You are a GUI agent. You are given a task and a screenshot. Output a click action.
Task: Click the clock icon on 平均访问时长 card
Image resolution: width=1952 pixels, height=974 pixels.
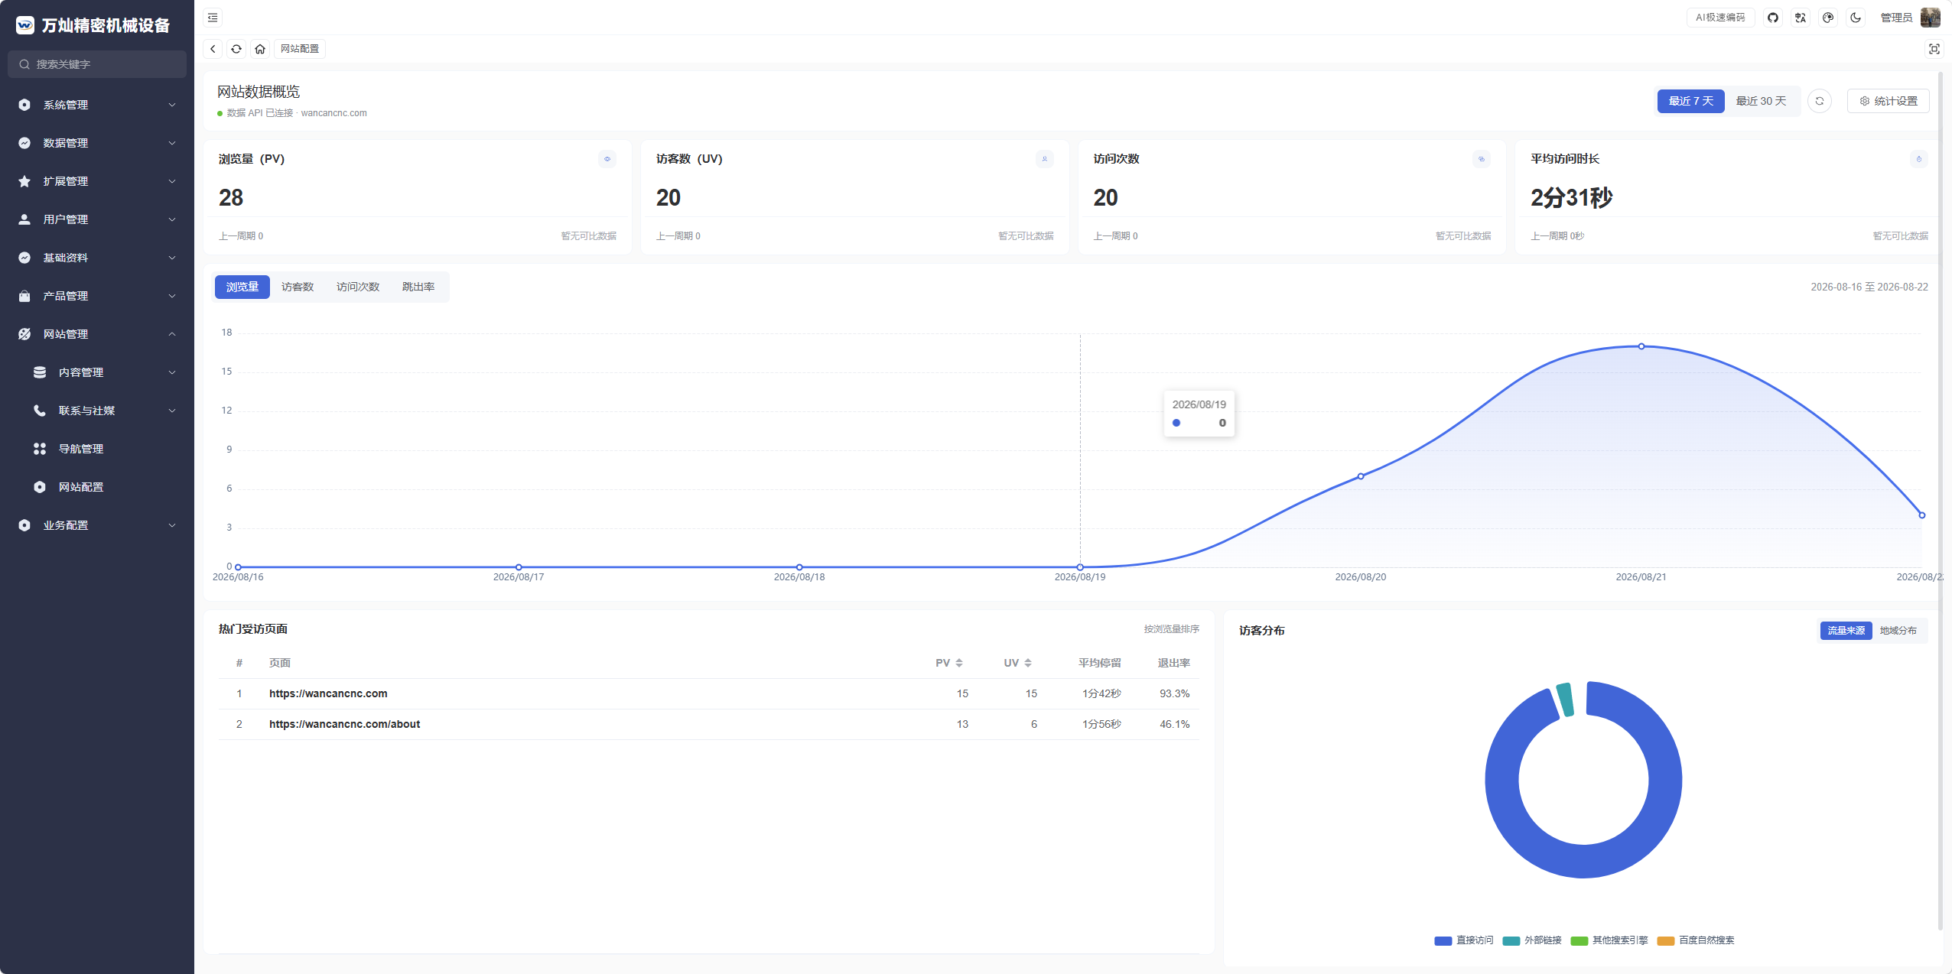pyautogui.click(x=1918, y=159)
